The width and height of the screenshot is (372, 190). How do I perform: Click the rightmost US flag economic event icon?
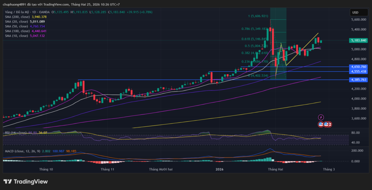[329, 124]
